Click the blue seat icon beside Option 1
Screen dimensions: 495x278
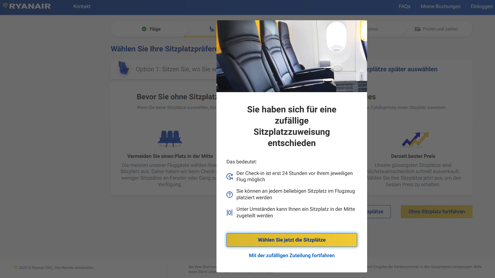pyautogui.click(x=124, y=69)
